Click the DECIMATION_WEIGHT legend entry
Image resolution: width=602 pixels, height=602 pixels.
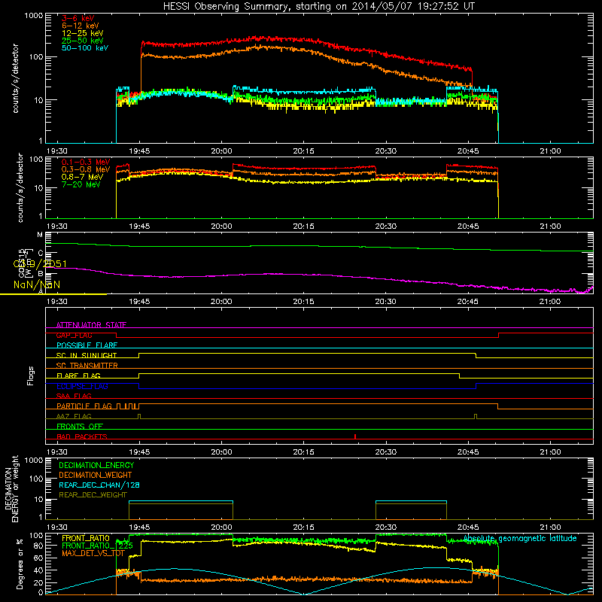[x=96, y=475]
